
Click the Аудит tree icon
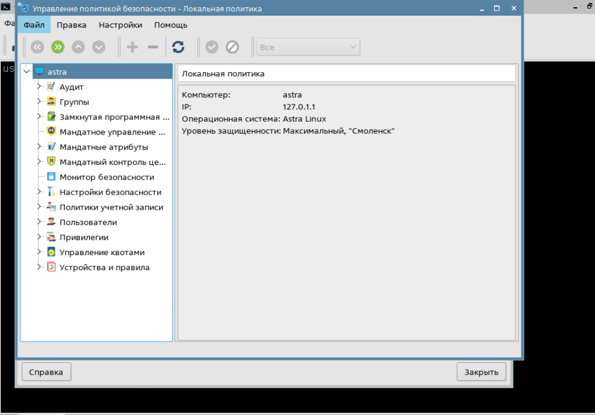[x=51, y=86]
